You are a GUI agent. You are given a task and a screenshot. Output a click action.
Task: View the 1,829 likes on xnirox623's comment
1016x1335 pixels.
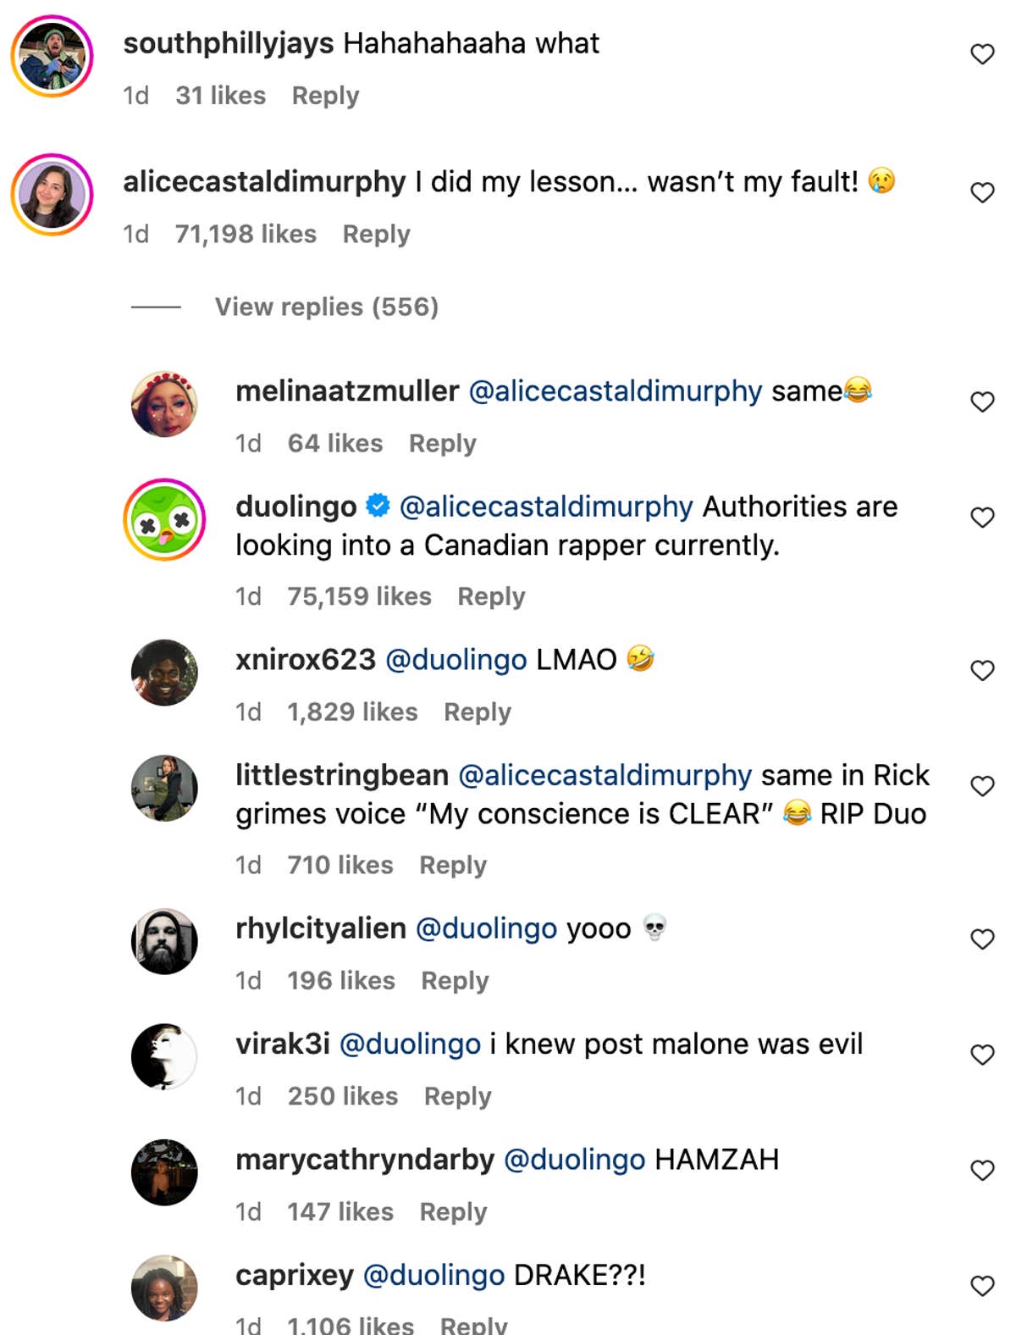[352, 712]
